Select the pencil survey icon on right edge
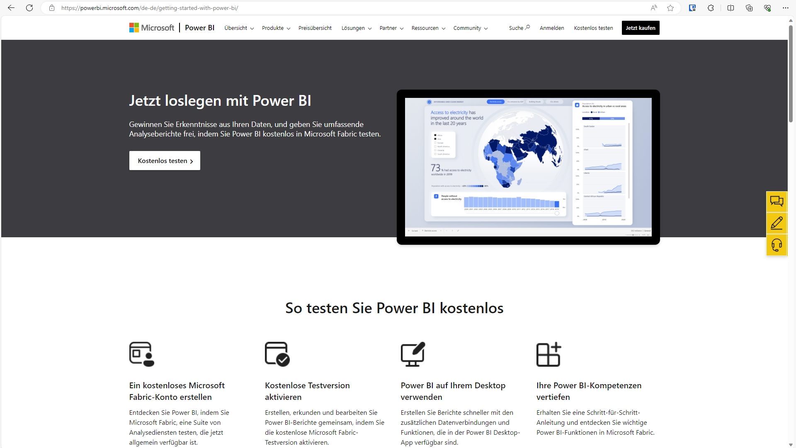This screenshot has height=448, width=796. [x=777, y=223]
